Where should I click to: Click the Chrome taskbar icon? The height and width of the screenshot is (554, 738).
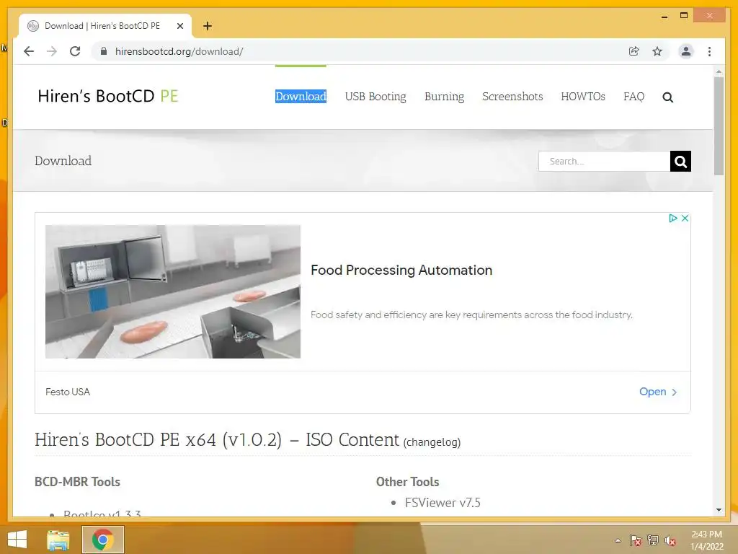point(103,540)
